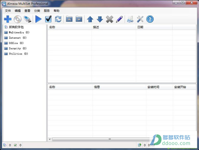Click the blue plus add package icon
Viewport: 199px width, 150px height.
pyautogui.click(x=8, y=19)
